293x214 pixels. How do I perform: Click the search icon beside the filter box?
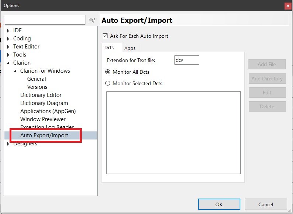click(x=92, y=20)
